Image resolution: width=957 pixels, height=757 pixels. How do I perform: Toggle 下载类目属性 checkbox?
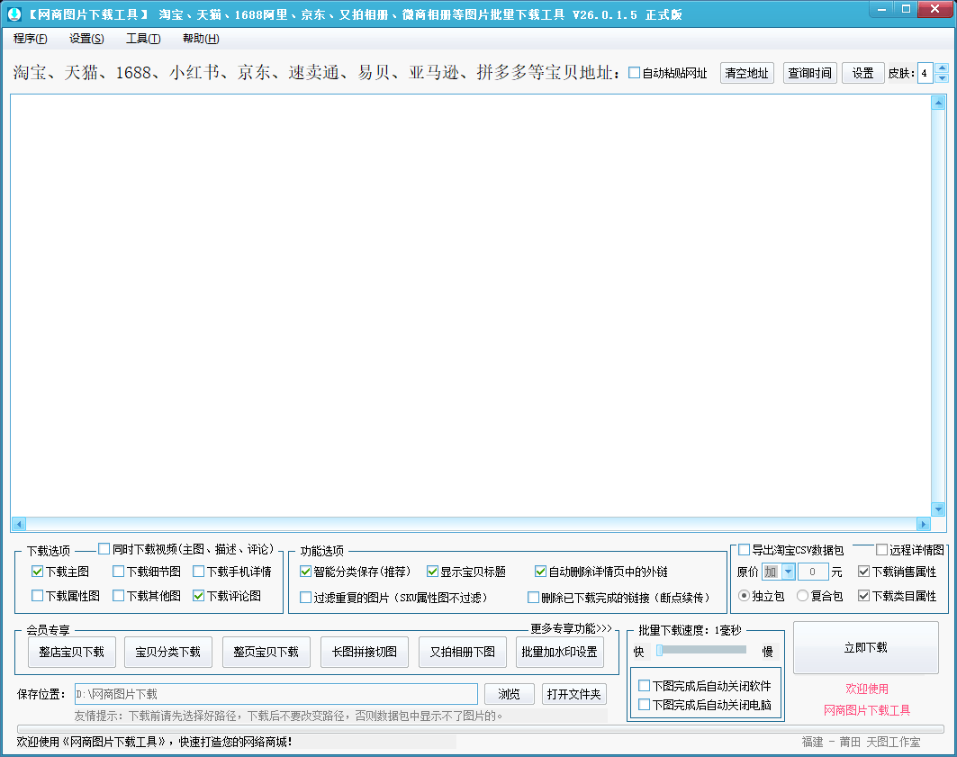point(863,595)
